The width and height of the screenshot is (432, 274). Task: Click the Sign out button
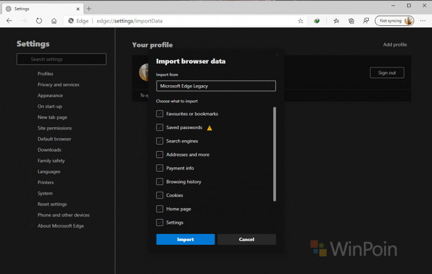[387, 73]
